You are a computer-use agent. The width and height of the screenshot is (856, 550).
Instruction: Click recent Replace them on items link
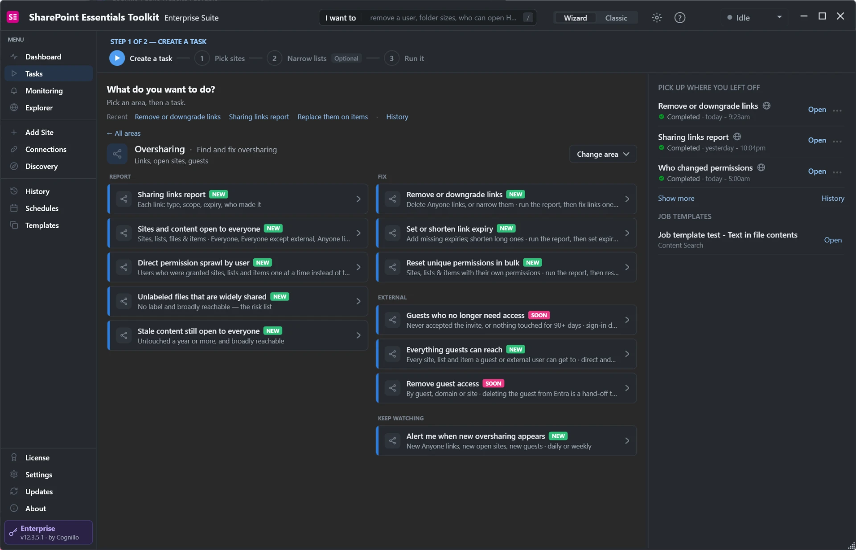pyautogui.click(x=333, y=117)
